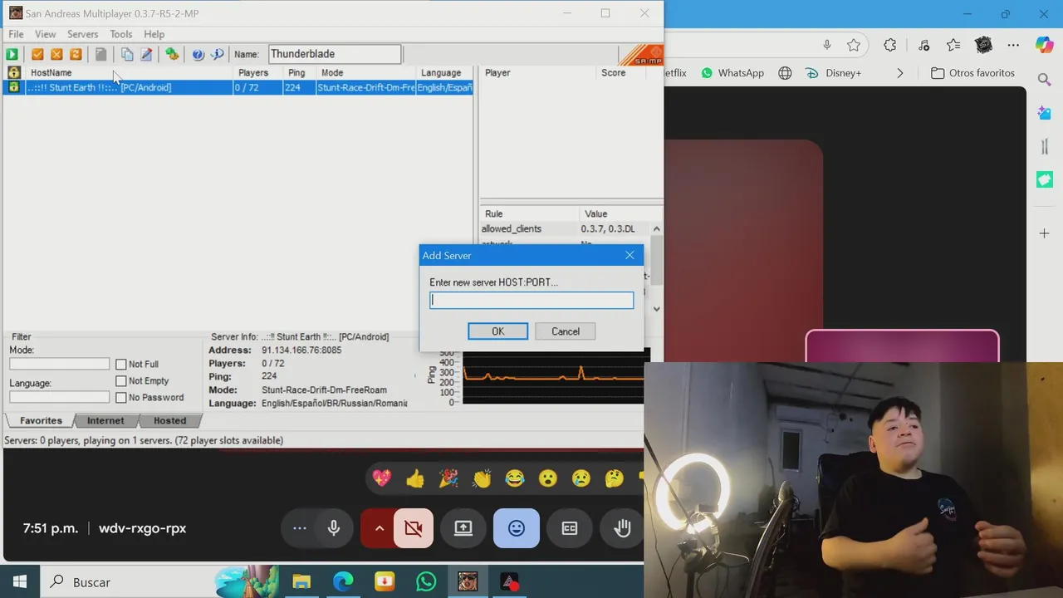Image resolution: width=1063 pixels, height=598 pixels.
Task: Click the green Connect play icon in SA-MP toolbar
Action: (12, 54)
